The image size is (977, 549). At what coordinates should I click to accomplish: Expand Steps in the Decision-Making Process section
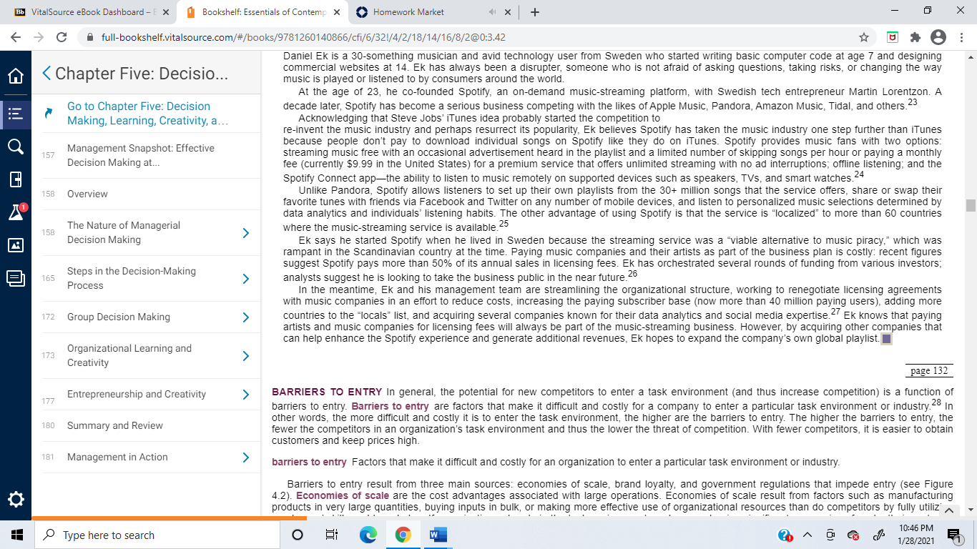click(x=245, y=278)
